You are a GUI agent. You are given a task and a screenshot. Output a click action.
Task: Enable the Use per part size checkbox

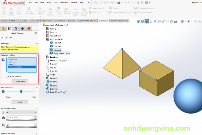coord(7,76)
